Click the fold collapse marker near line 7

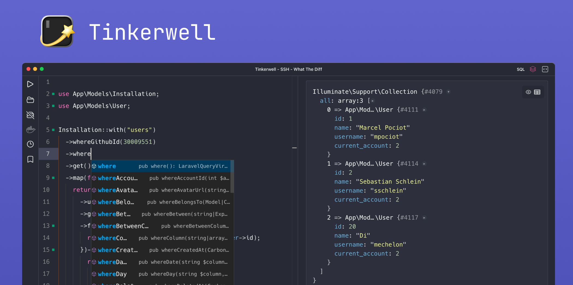(295, 148)
